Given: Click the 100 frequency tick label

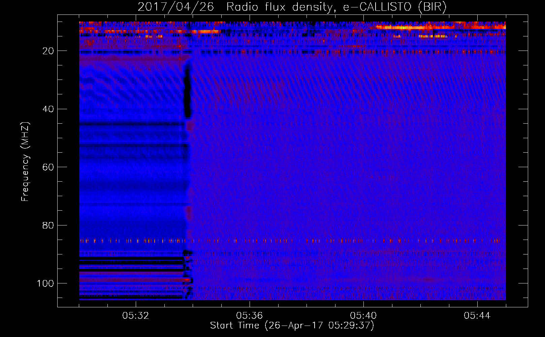Looking at the screenshot, I should tap(45, 283).
